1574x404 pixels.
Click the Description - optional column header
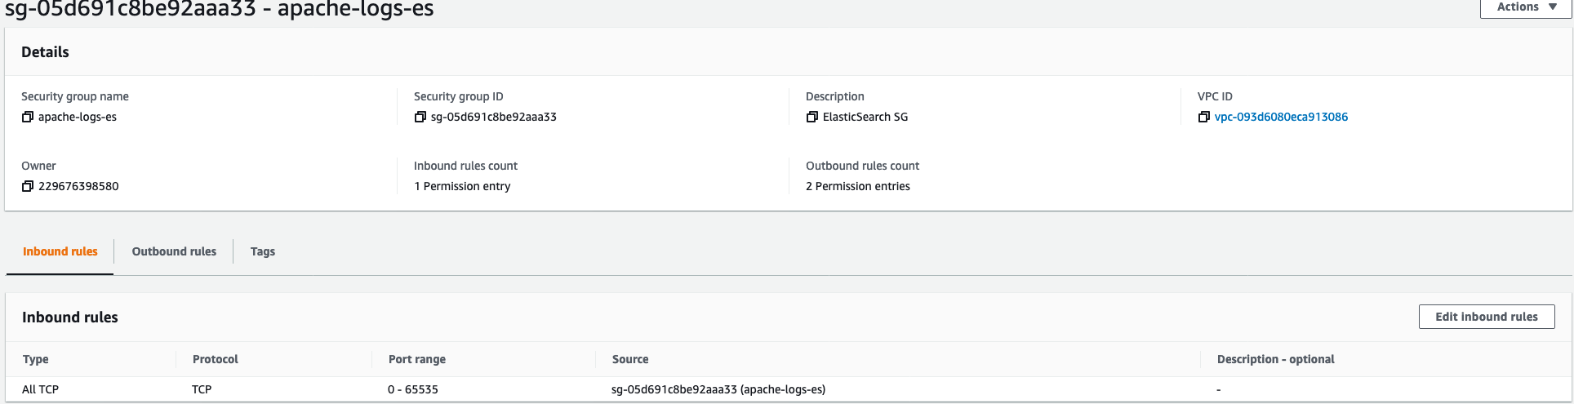1275,359
